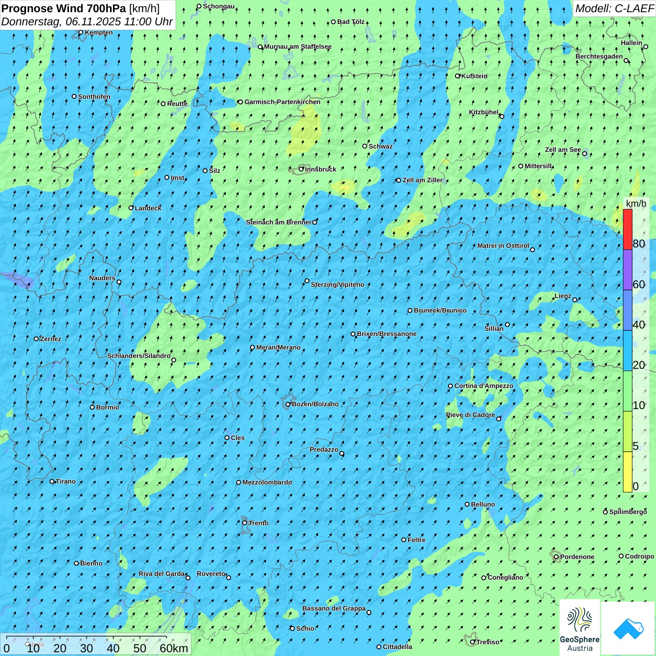Screen dimensions: 656x656
Task: Click the blue cloud logo icon
Action: 628,628
